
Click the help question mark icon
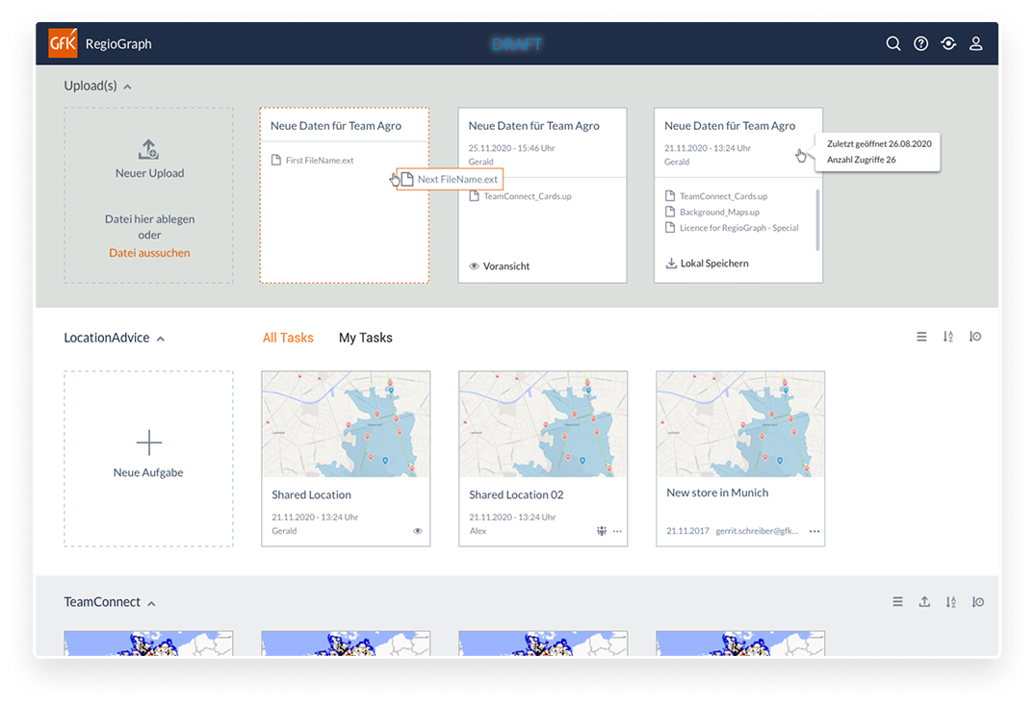tap(921, 44)
